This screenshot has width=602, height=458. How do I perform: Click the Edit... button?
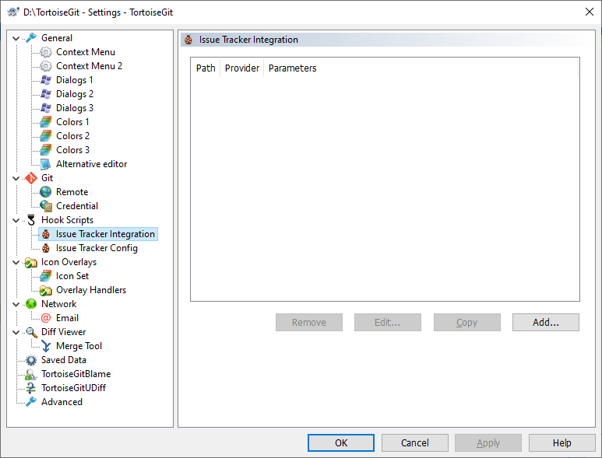[387, 323]
